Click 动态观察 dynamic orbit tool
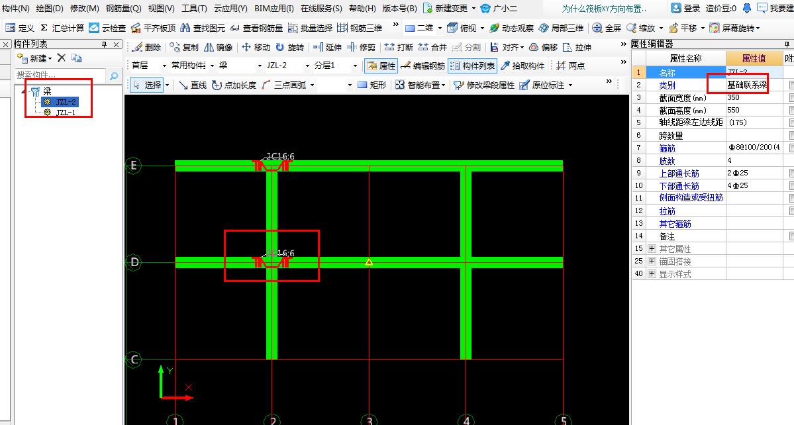Viewport: 794px width, 425px height. click(x=511, y=28)
